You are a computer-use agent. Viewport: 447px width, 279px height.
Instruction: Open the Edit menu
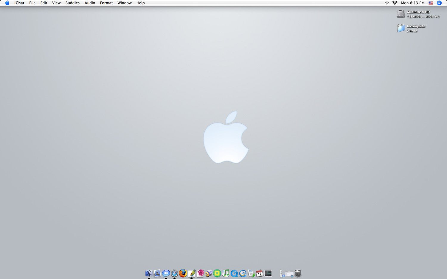tap(44, 3)
